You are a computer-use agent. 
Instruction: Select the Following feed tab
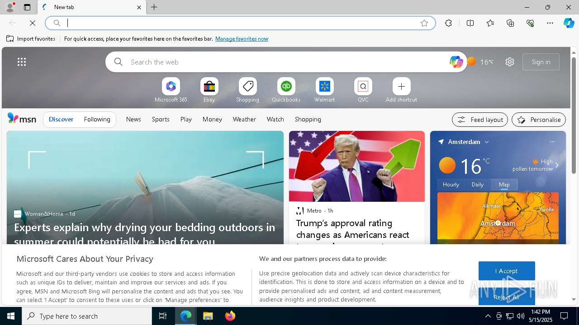97,119
